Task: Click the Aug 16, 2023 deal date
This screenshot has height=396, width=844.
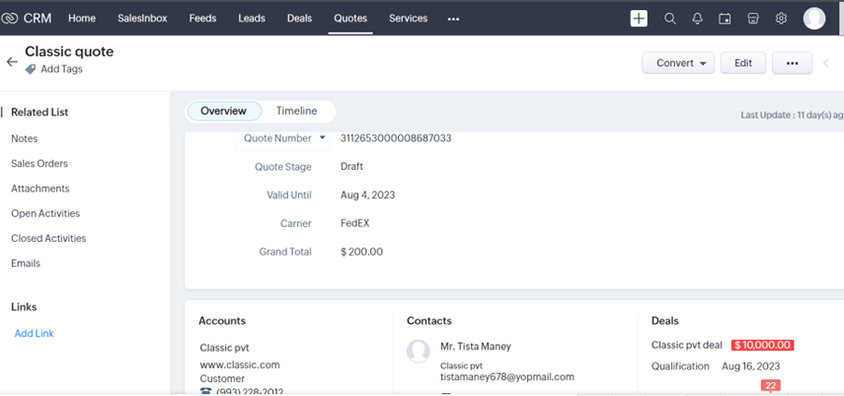Action: [x=751, y=366]
